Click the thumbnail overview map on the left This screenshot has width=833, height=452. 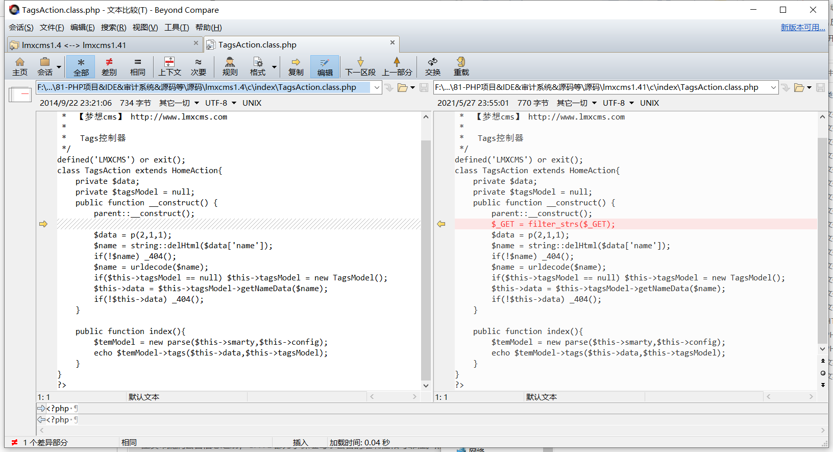(20, 94)
